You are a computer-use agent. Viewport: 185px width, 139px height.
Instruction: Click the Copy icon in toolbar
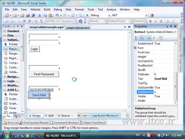[45, 15]
